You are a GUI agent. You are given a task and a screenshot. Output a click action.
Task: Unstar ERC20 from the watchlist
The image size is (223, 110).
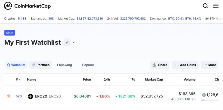9,96
